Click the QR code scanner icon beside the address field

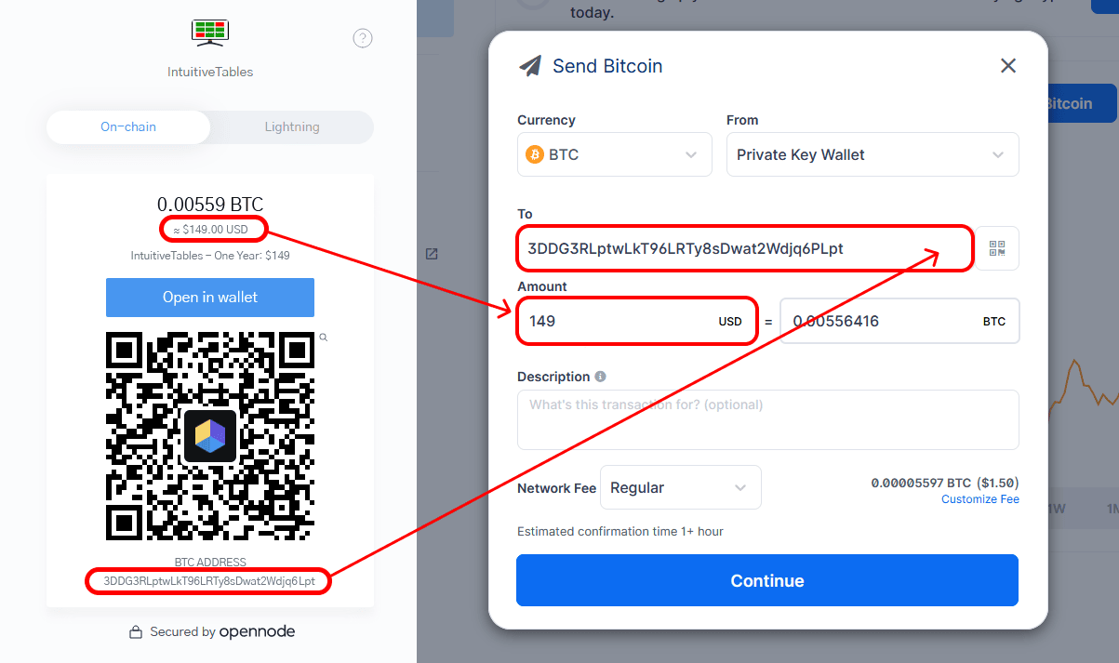pos(995,248)
